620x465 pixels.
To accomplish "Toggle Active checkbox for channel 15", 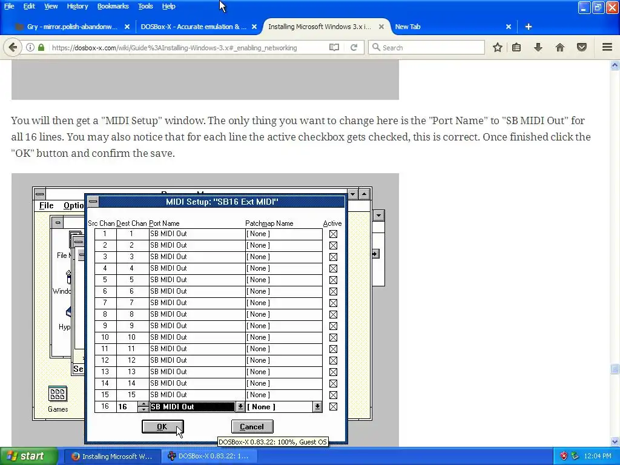I will (334, 395).
